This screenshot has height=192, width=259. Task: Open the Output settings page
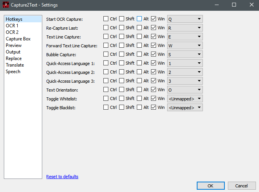tap(23, 52)
